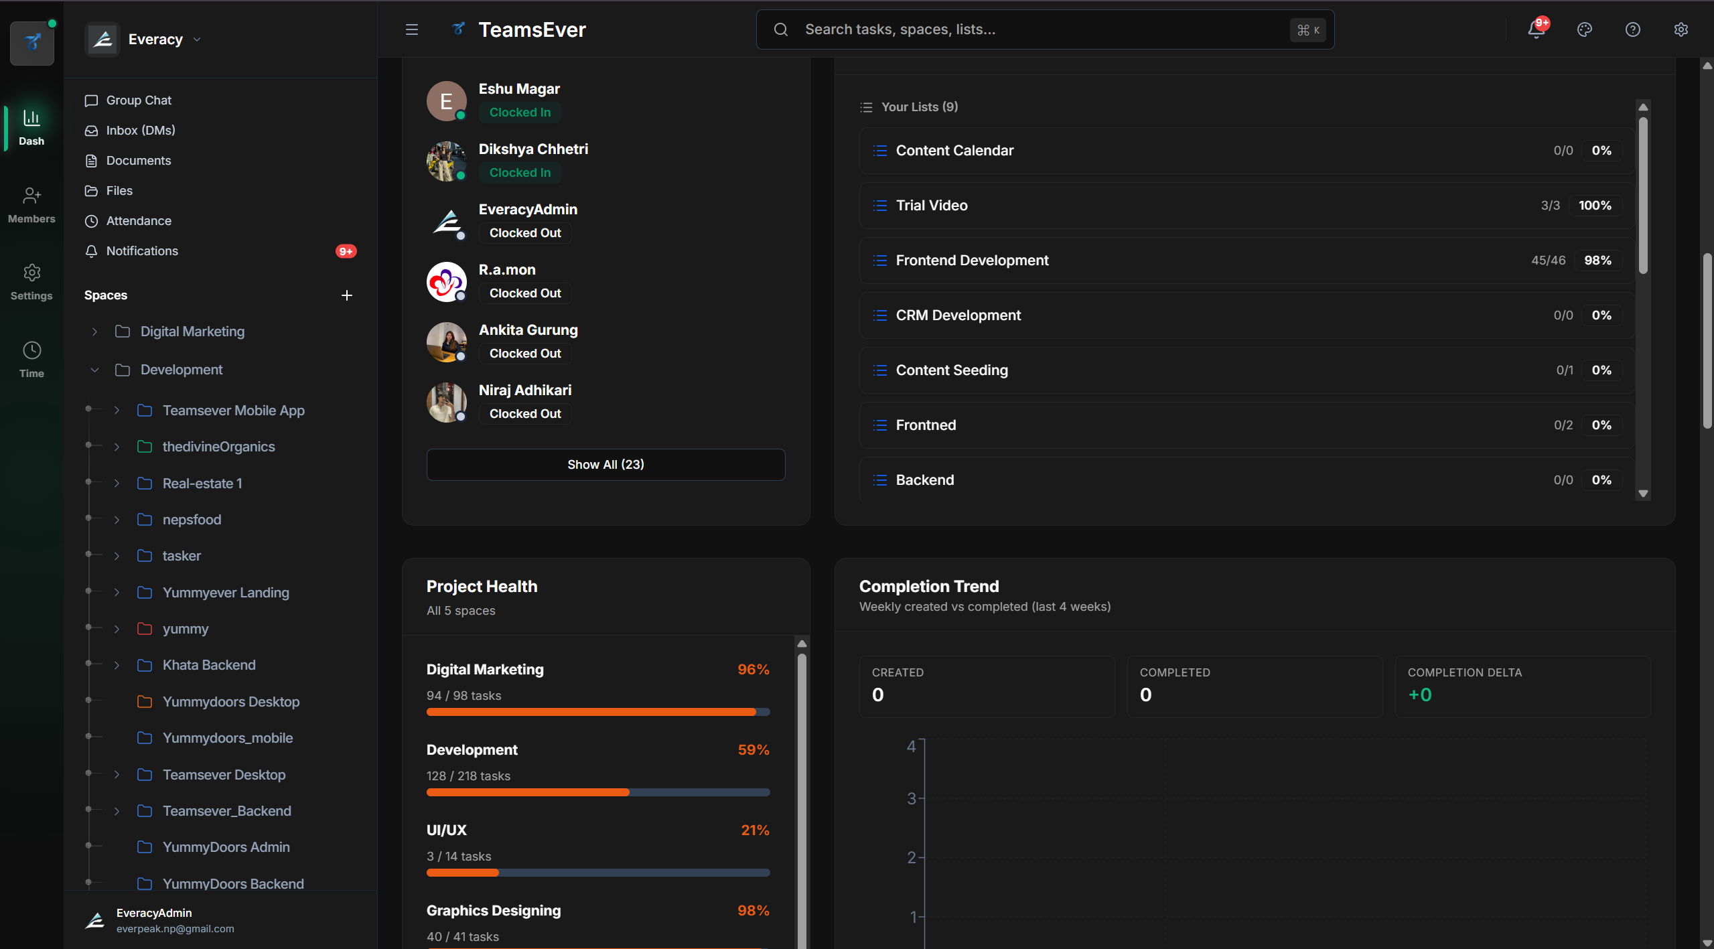Switch to the Dash tab
The width and height of the screenshot is (1714, 949).
click(31, 127)
